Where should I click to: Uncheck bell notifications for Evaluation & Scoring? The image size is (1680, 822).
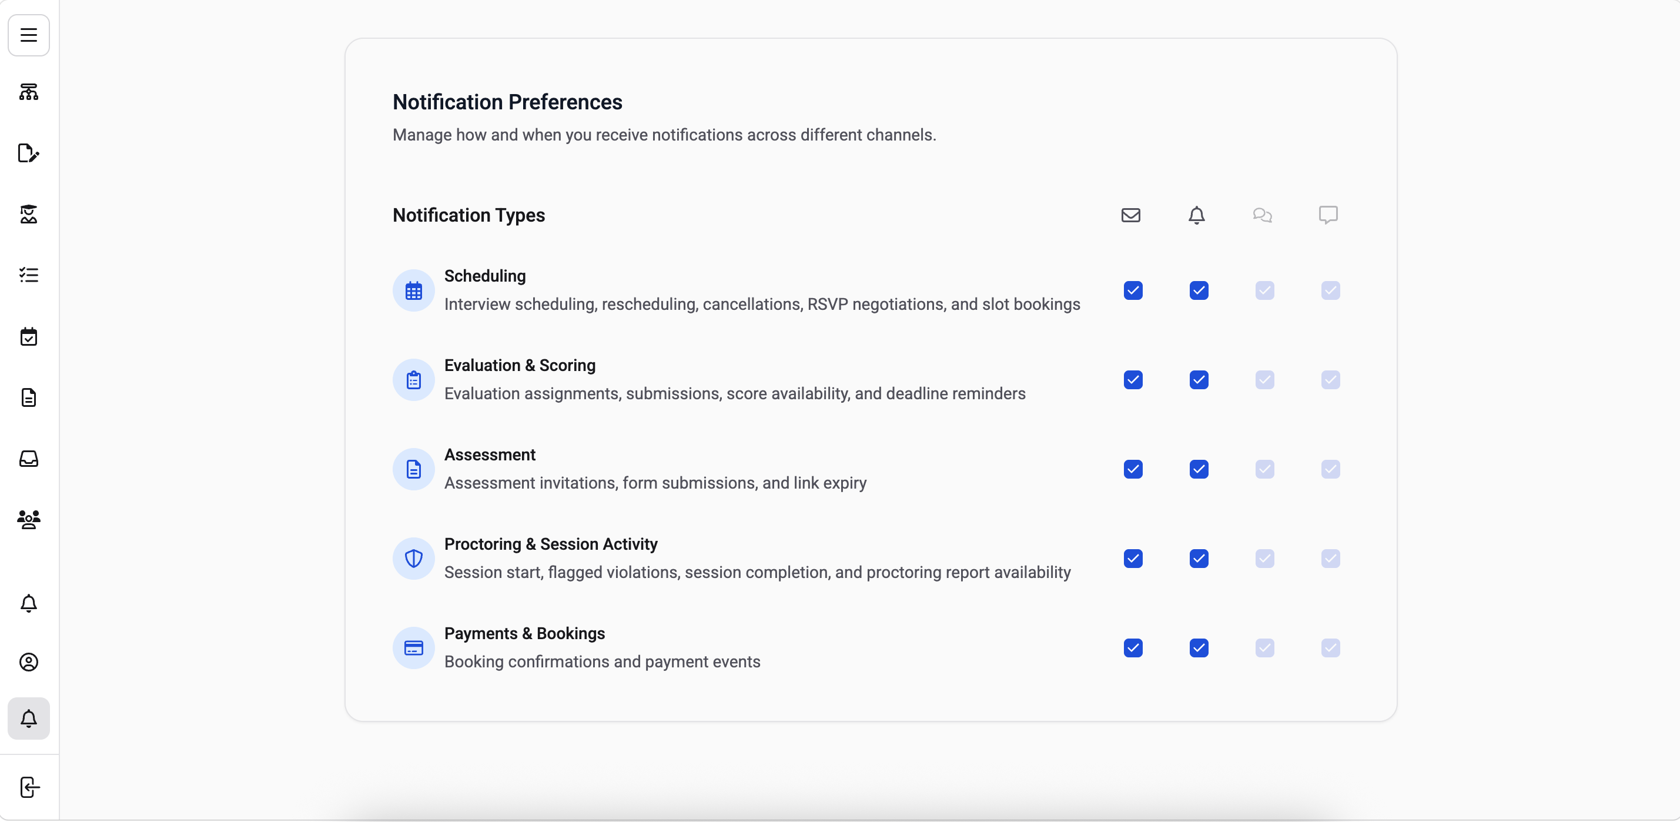point(1199,380)
